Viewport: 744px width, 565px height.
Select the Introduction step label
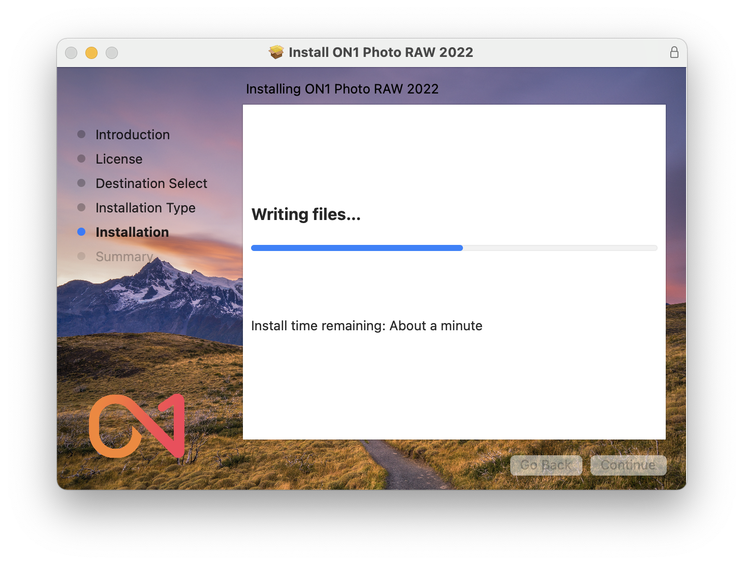click(133, 135)
